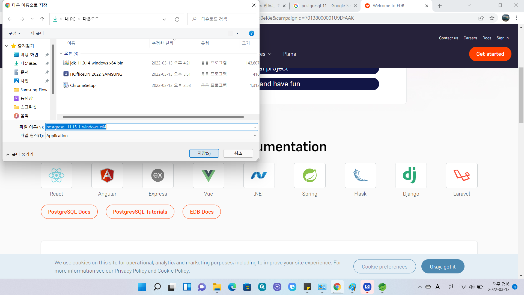
Task: Collapse the 오늘 (3) file group
Action: point(61,54)
